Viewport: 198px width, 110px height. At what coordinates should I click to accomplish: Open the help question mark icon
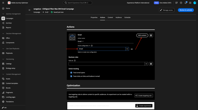(x=181, y=3)
